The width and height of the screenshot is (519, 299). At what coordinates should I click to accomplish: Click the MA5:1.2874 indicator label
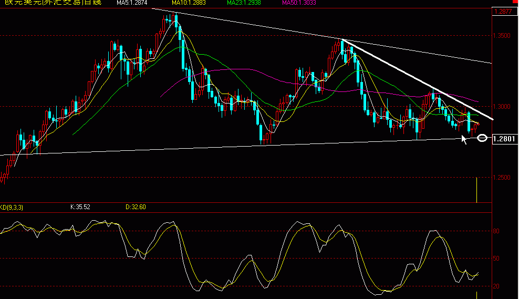coord(132,3)
